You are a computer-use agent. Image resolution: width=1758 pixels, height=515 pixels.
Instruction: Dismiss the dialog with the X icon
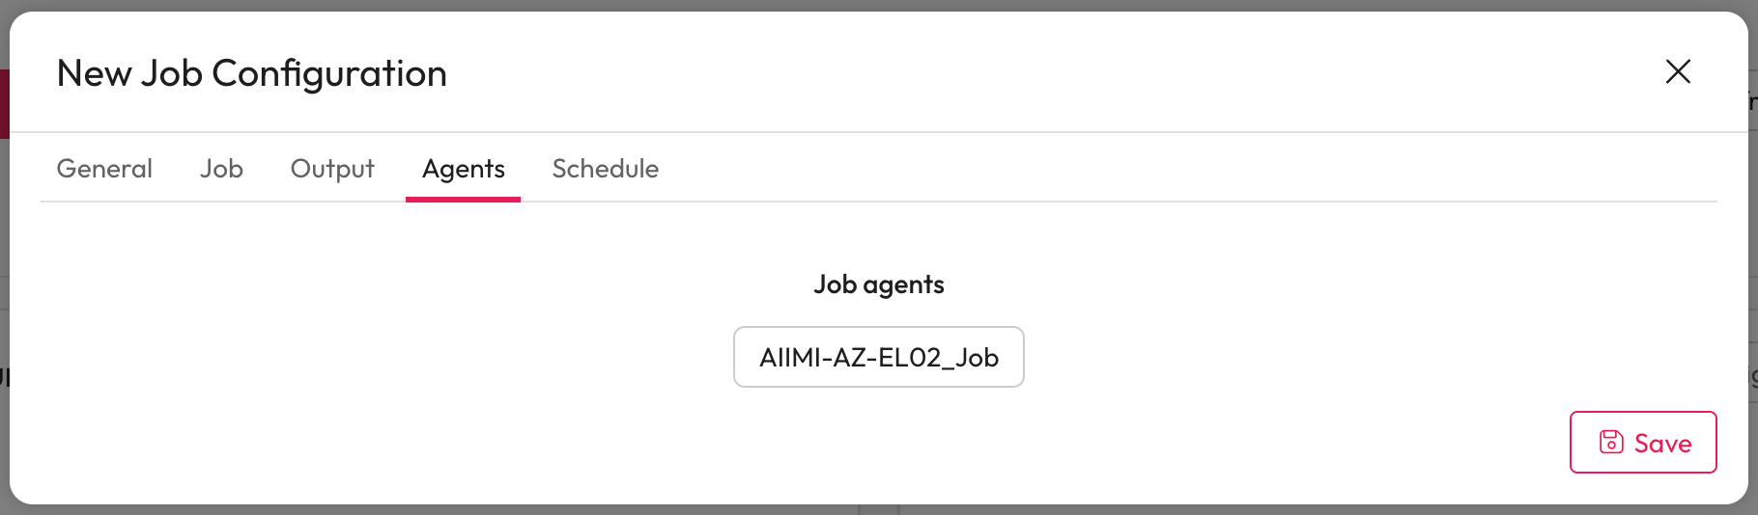click(x=1678, y=71)
